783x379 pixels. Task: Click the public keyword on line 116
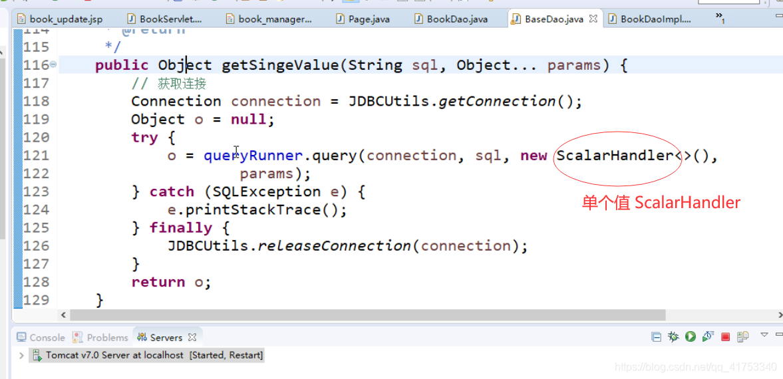(x=122, y=65)
